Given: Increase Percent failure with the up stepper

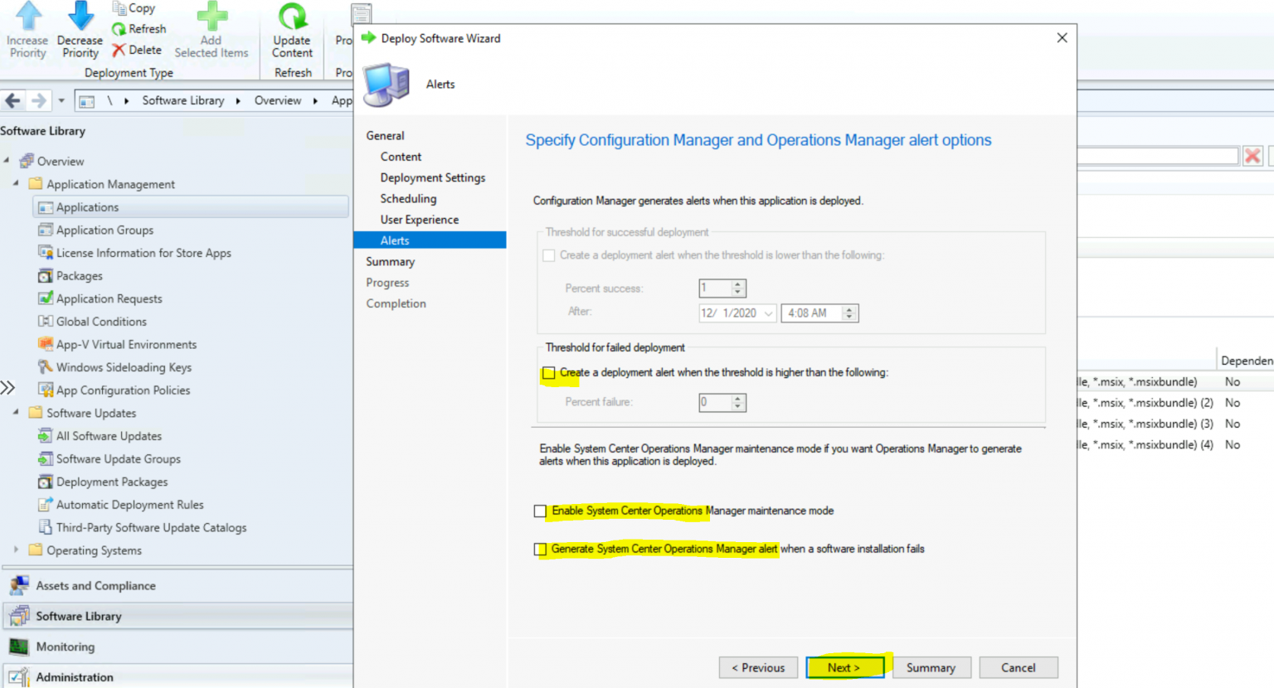Looking at the screenshot, I should coord(739,399).
